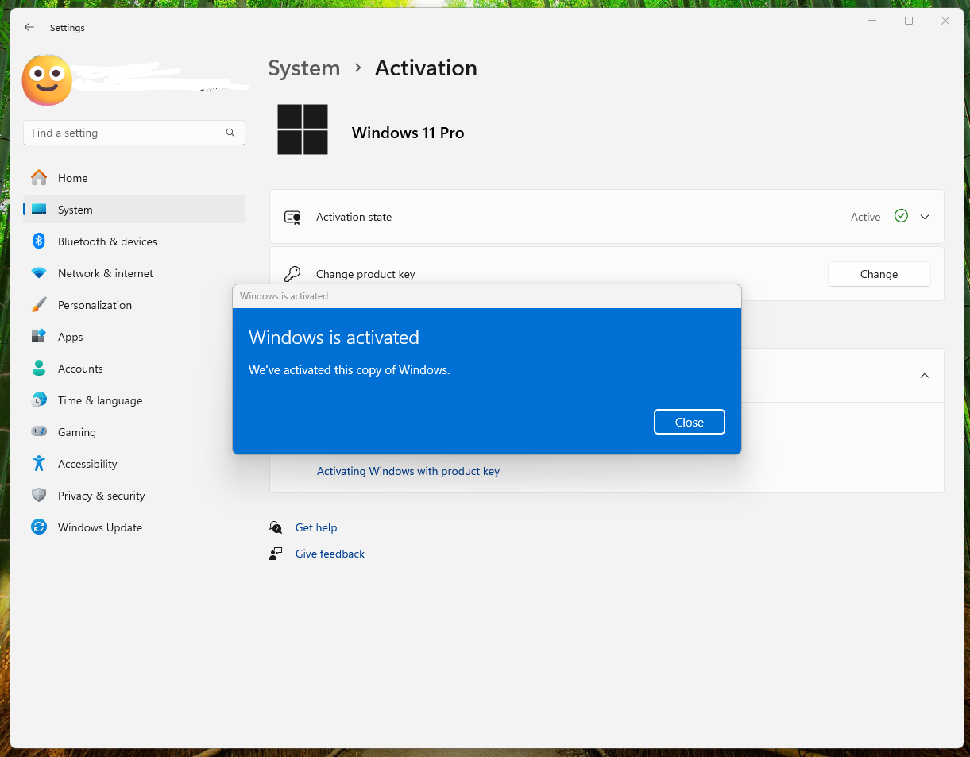Screen dimensions: 970x757
Task: Click the Change product key button
Action: point(879,274)
